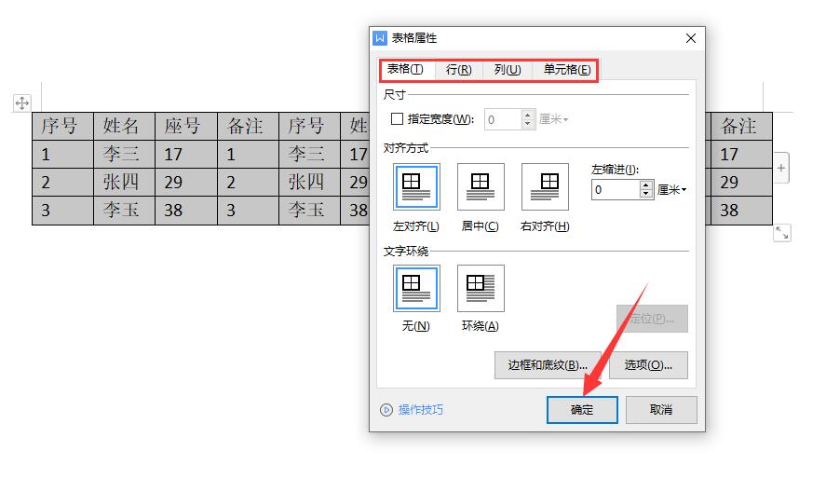Increase left indent with up arrow
Image resolution: width=826 pixels, height=478 pixels.
pos(647,185)
